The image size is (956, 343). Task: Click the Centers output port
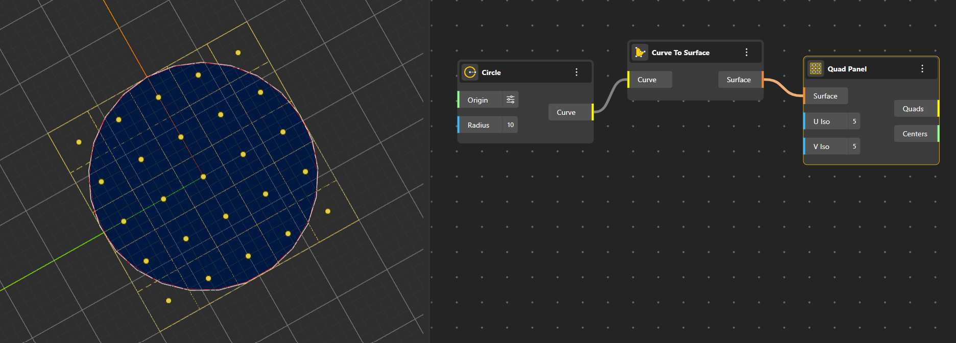click(917, 134)
